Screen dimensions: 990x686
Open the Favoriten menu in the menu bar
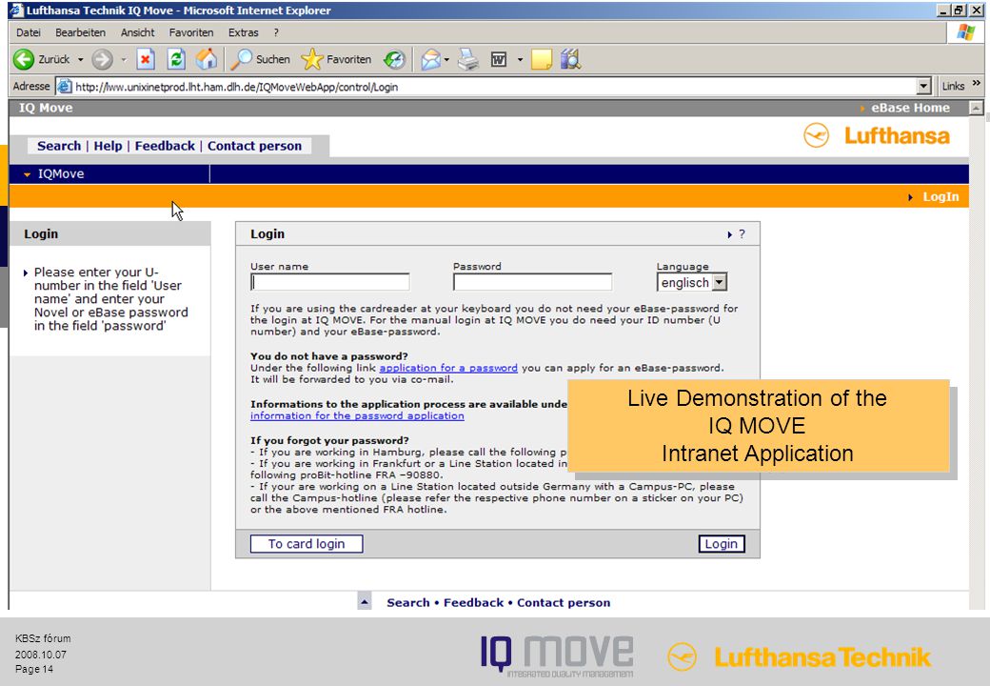coord(191,32)
